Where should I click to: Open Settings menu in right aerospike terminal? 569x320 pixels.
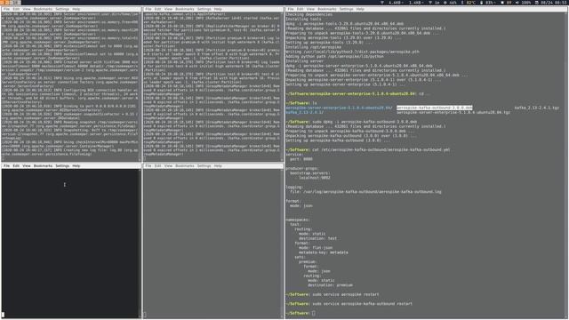pos(346,9)
